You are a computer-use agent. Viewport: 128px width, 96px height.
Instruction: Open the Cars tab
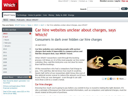[x=45, y=15]
